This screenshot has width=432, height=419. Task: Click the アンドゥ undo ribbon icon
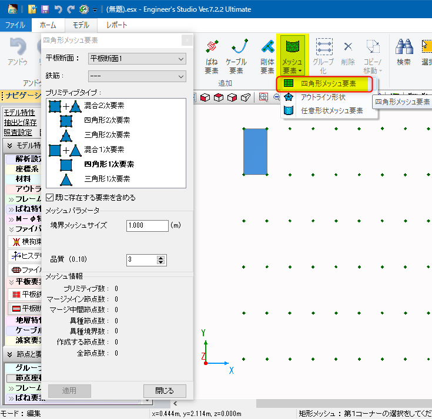tap(18, 52)
